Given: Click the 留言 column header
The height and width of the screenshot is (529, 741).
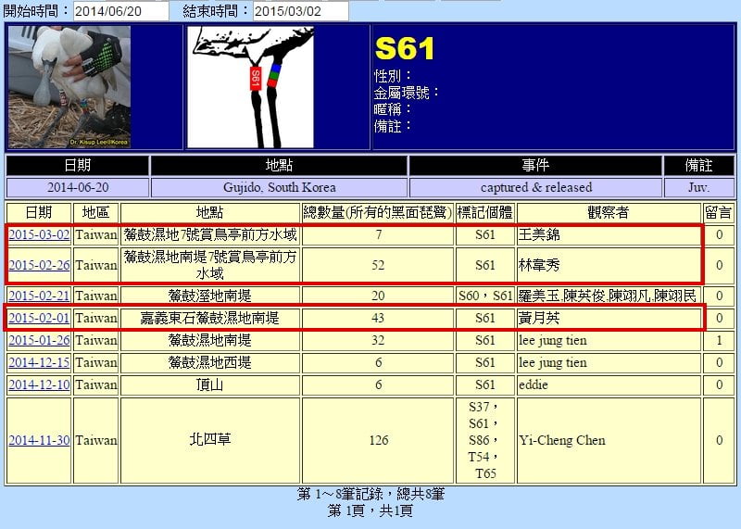Looking at the screenshot, I should point(719,212).
